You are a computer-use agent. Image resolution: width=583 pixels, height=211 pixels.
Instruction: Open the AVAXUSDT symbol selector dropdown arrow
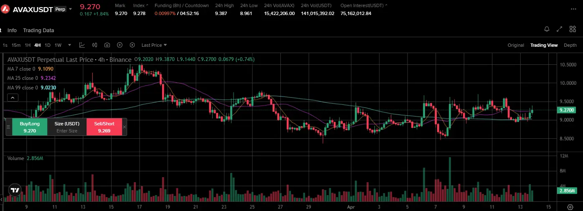pyautogui.click(x=70, y=9)
